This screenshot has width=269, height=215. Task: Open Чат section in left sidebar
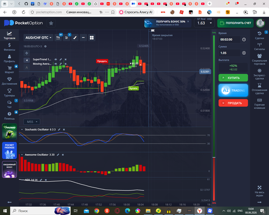tap(9, 104)
